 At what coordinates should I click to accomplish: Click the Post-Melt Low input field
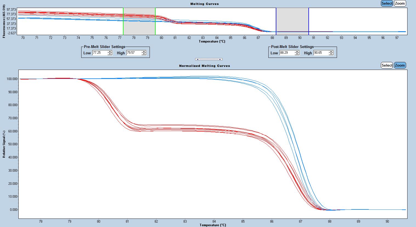point(287,53)
